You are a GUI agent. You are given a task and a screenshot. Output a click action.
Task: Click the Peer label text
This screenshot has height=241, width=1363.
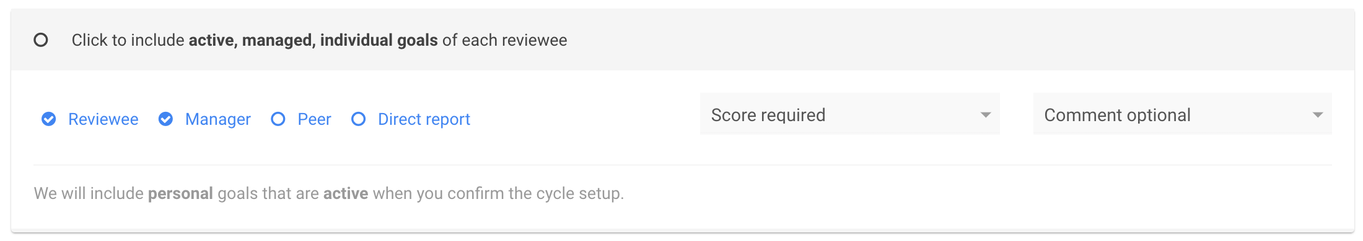314,119
